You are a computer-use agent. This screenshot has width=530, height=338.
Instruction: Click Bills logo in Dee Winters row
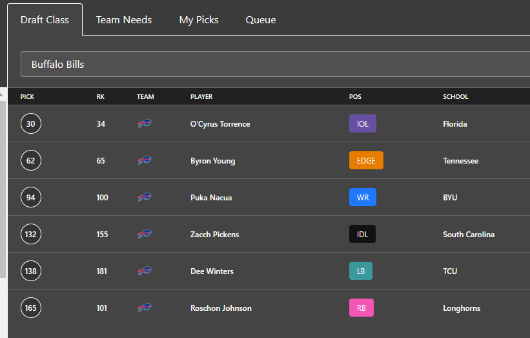pos(145,271)
